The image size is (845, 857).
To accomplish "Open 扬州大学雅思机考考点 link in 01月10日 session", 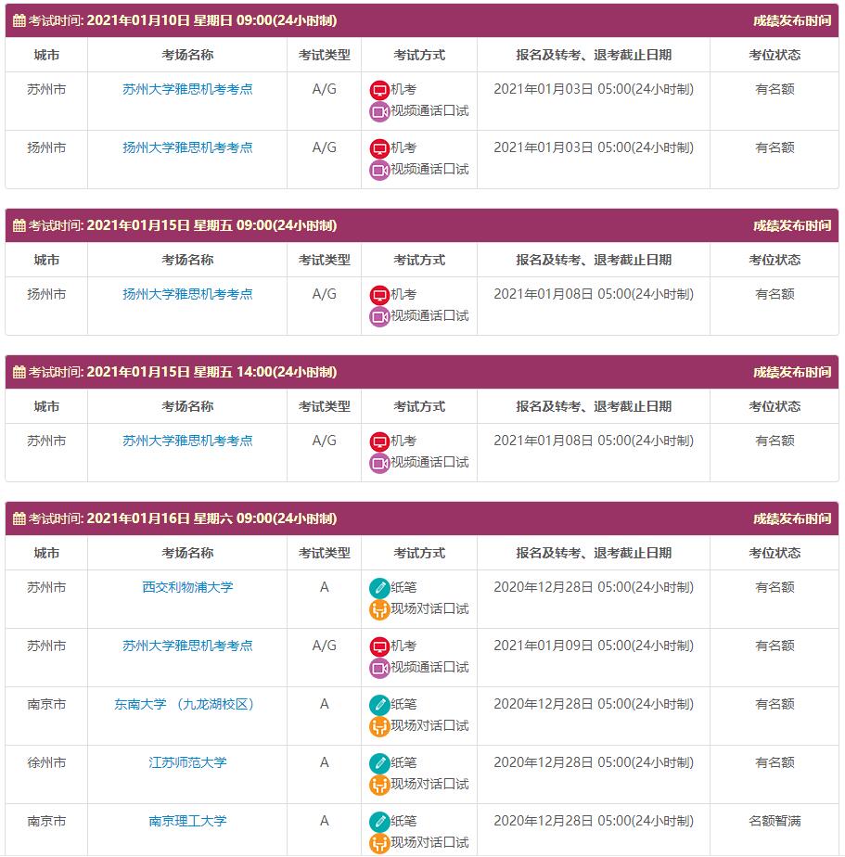I will pyautogui.click(x=187, y=147).
